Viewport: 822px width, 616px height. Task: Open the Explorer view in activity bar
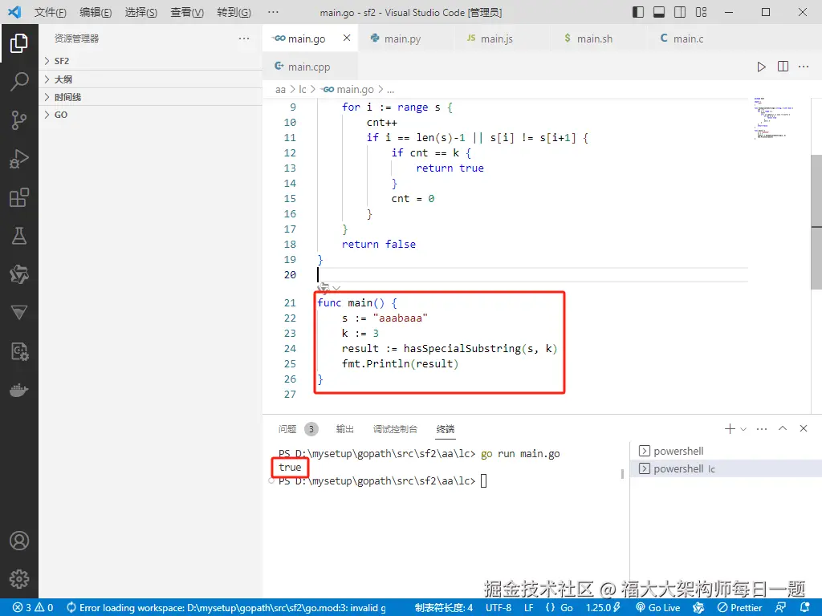tap(19, 43)
